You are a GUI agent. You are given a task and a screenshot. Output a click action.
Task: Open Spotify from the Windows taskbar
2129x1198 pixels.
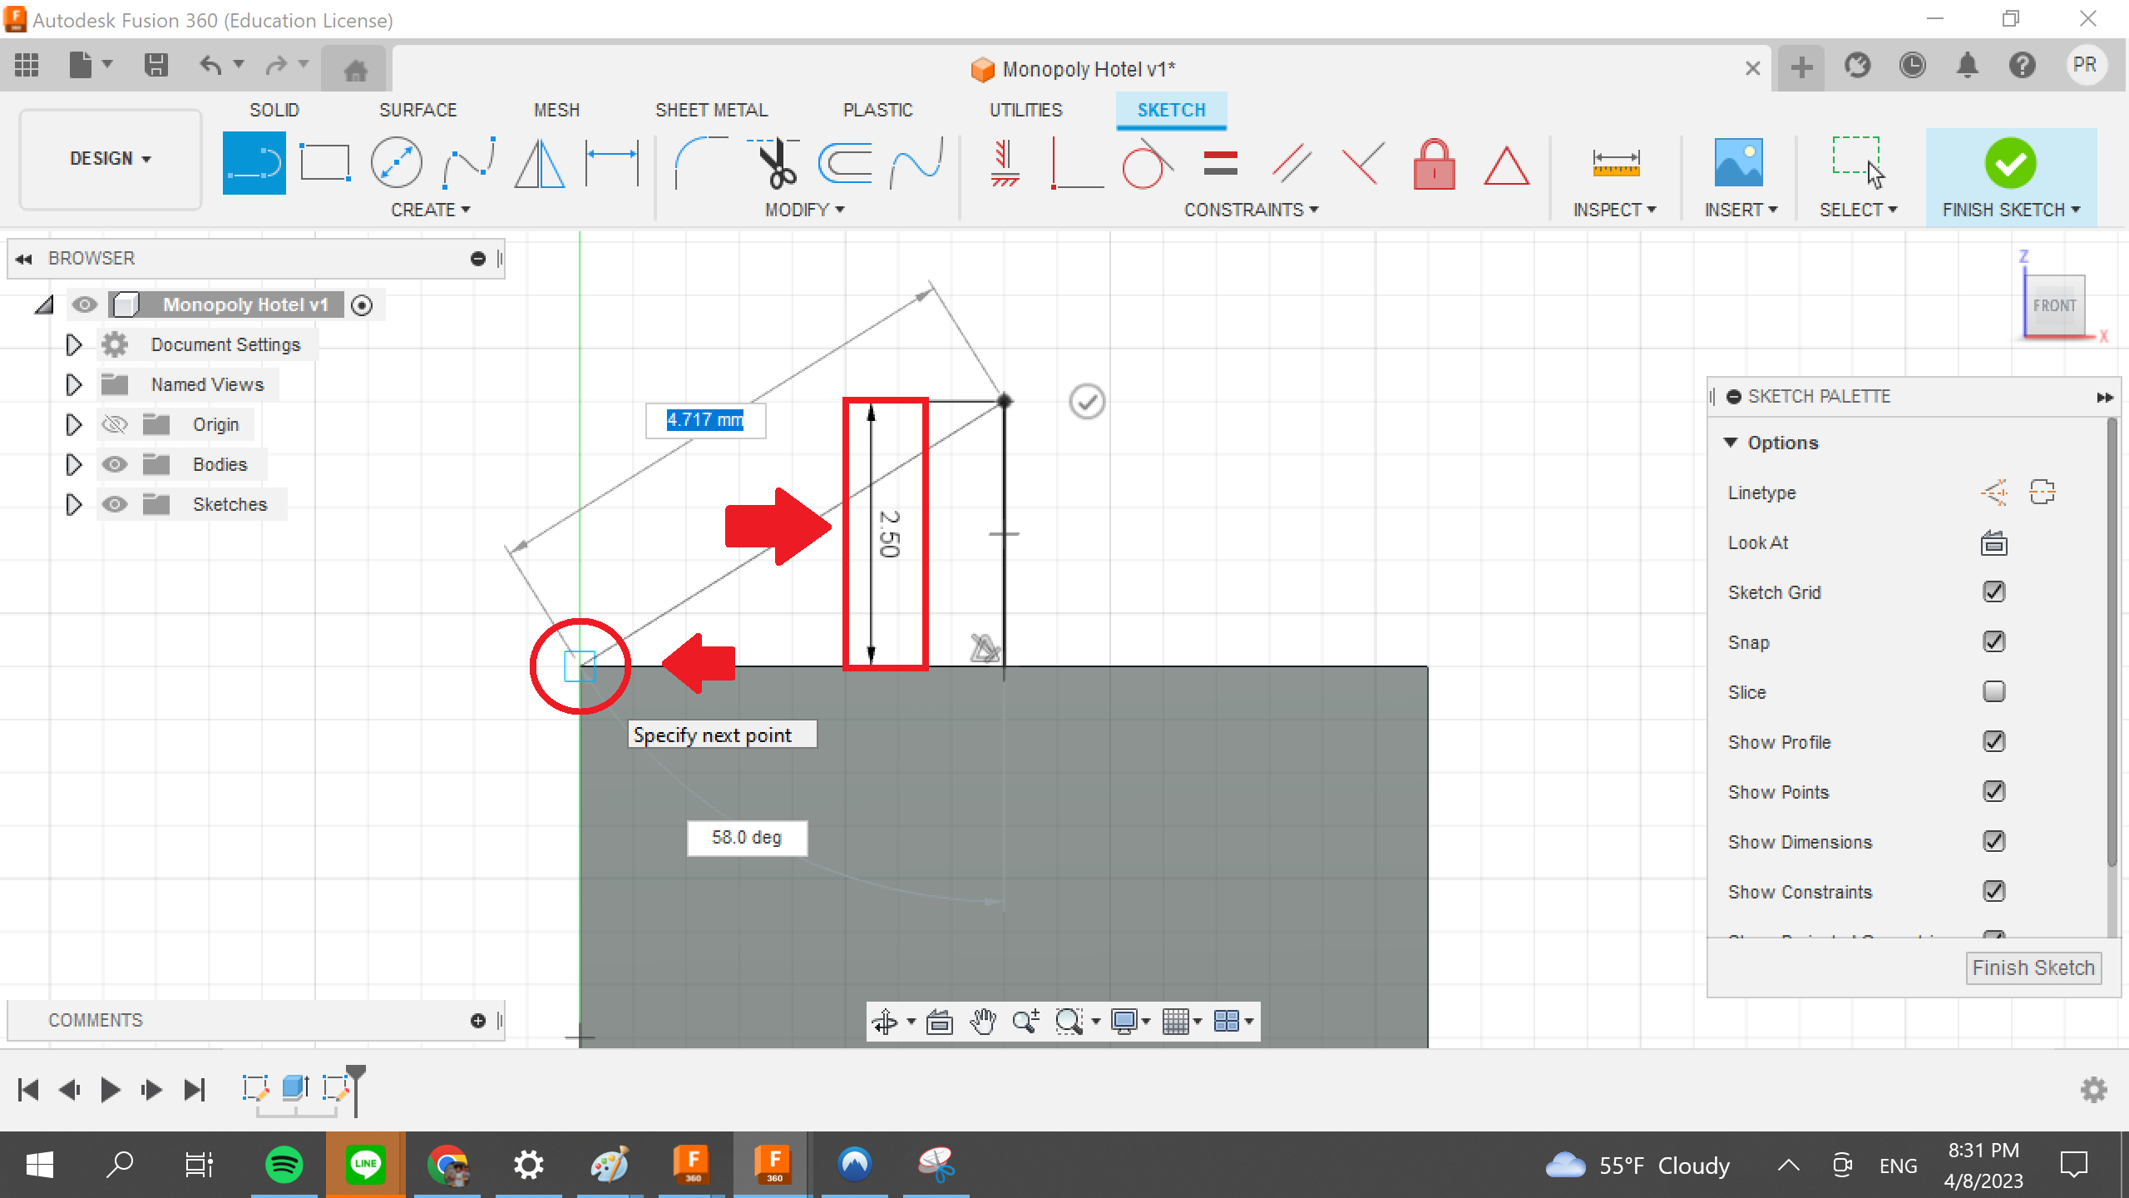click(284, 1165)
